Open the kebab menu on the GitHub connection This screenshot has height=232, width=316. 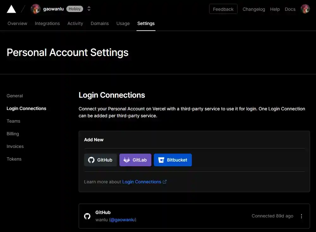(301, 216)
